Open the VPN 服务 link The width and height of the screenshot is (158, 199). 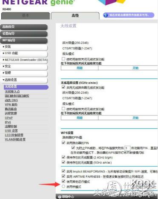click(x=11, y=105)
